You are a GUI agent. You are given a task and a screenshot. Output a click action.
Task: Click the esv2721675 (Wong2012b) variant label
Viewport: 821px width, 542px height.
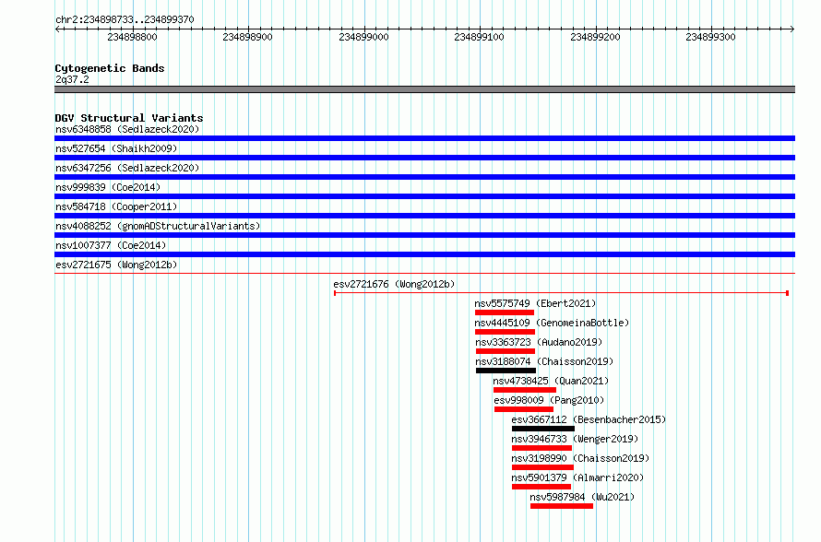coord(116,265)
